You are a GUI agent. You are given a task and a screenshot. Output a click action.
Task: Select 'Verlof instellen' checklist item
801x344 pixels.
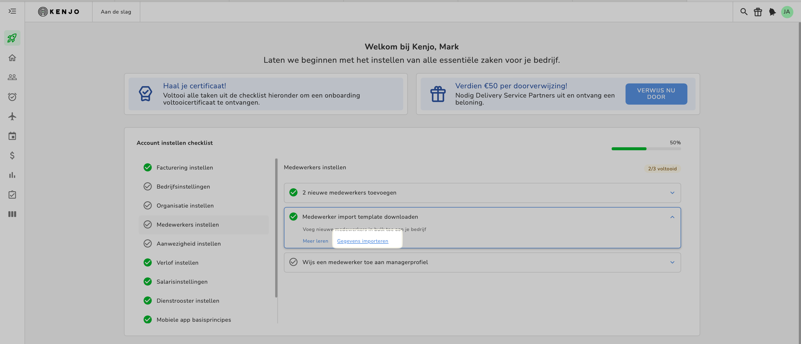point(177,262)
